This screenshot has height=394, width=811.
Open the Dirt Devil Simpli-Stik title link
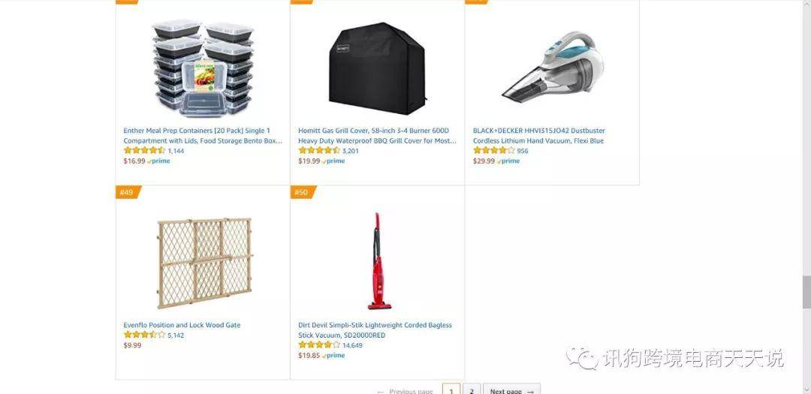point(375,330)
